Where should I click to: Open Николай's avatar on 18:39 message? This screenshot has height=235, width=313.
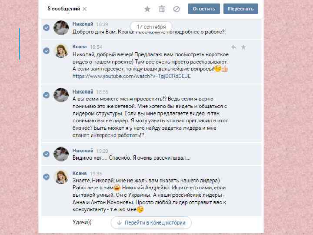pyautogui.click(x=61, y=28)
